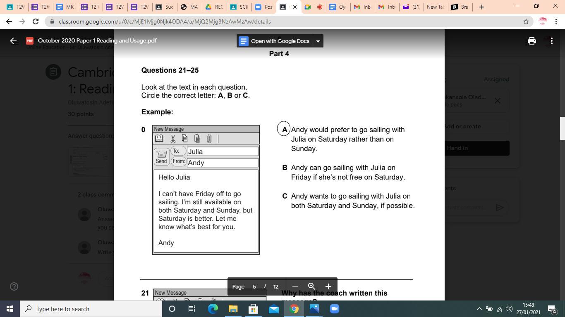This screenshot has height=317, width=565.
Task: Open the Windows Start menu
Action: coord(10,309)
